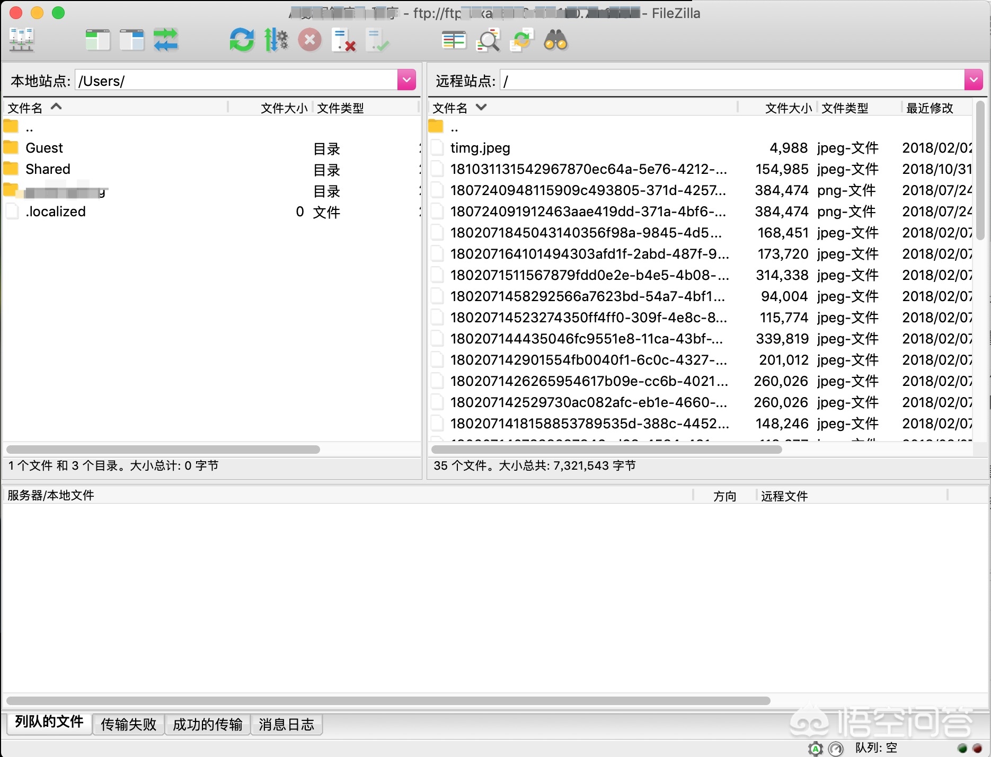Toggle local directory tree view icon
Image resolution: width=991 pixels, height=757 pixels.
coord(98,40)
